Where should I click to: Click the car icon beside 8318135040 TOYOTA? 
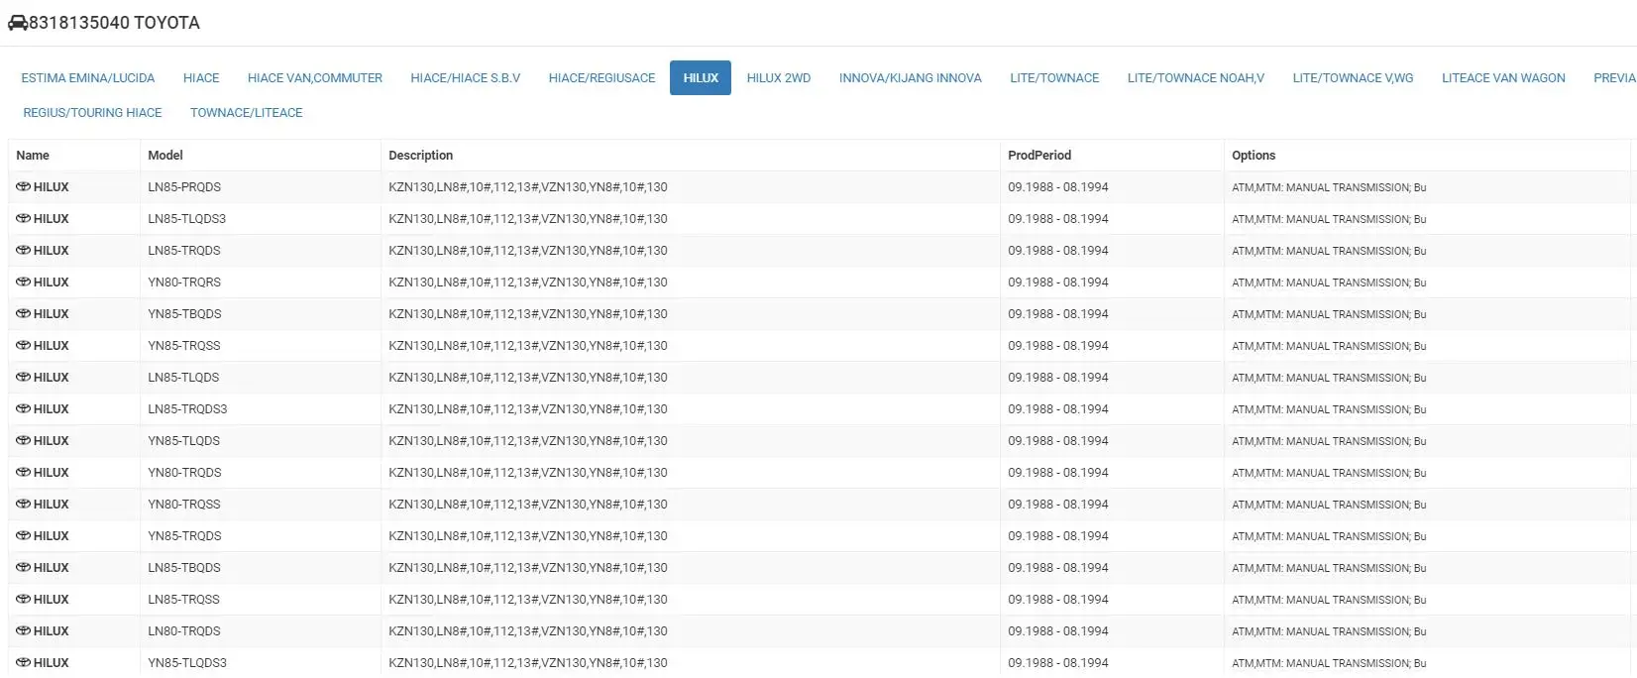(18, 23)
